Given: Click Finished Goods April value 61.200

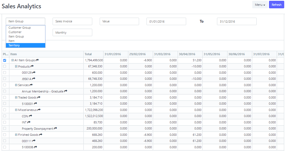Looking at the screenshot, I should 197,135.
